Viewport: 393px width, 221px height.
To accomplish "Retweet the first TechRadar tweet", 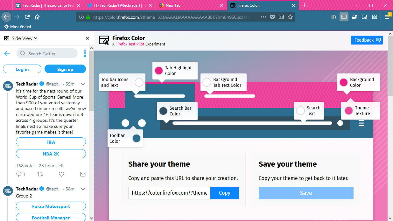I will (x=40, y=174).
